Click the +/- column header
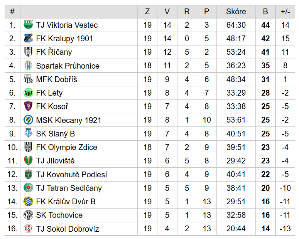Image resolution: width=299 pixels, height=239 pixels. pyautogui.click(x=285, y=12)
